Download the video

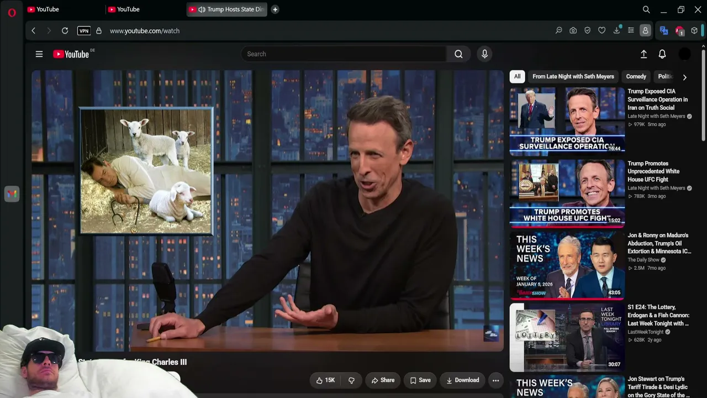pos(463,380)
